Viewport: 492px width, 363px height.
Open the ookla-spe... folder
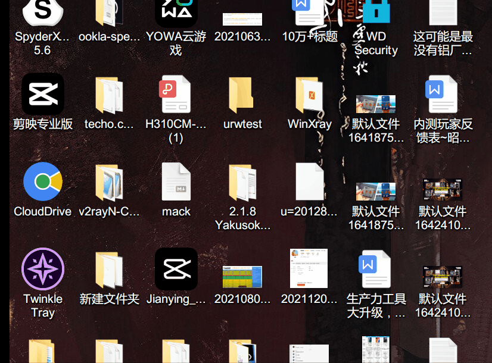pyautogui.click(x=109, y=12)
